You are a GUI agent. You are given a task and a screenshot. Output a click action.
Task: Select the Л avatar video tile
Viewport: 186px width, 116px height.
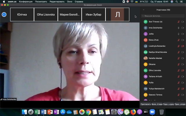click(117, 14)
